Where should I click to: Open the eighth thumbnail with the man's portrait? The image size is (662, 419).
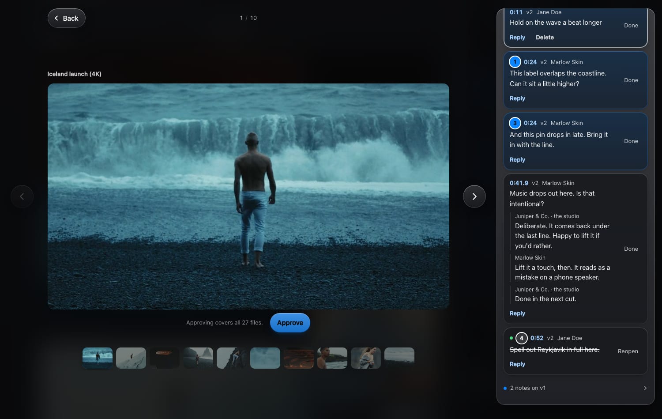332,358
